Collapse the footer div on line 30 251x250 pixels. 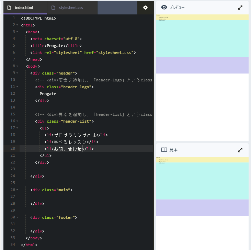pyautogui.click(x=17, y=217)
